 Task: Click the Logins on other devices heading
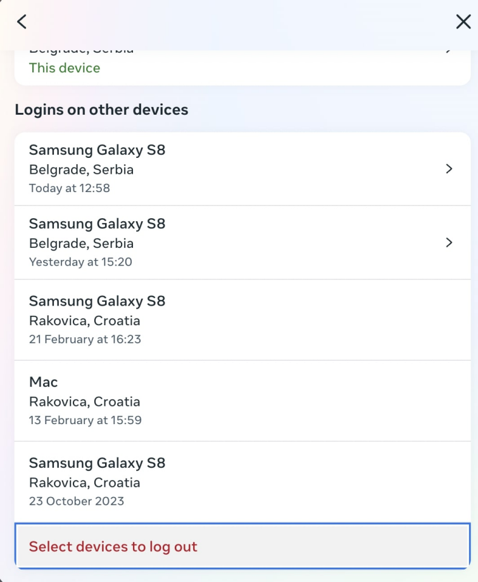coord(103,109)
